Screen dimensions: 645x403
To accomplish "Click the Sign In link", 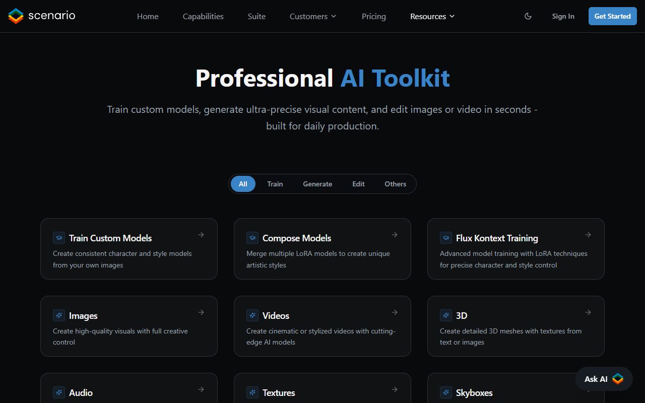I will [563, 16].
